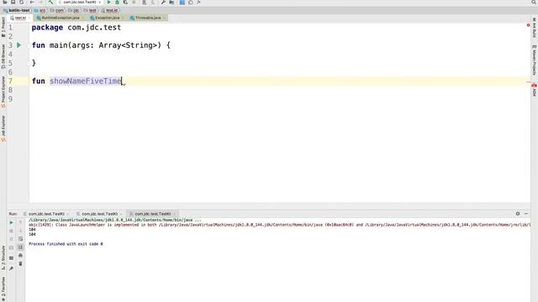Select second com.jdc.test.TestKt run tab
The width and height of the screenshot is (538, 302).
tap(99, 214)
